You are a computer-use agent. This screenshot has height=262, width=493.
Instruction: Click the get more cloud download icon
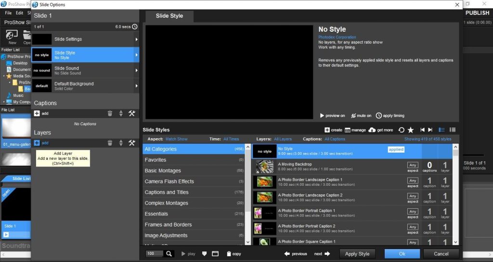click(372, 130)
